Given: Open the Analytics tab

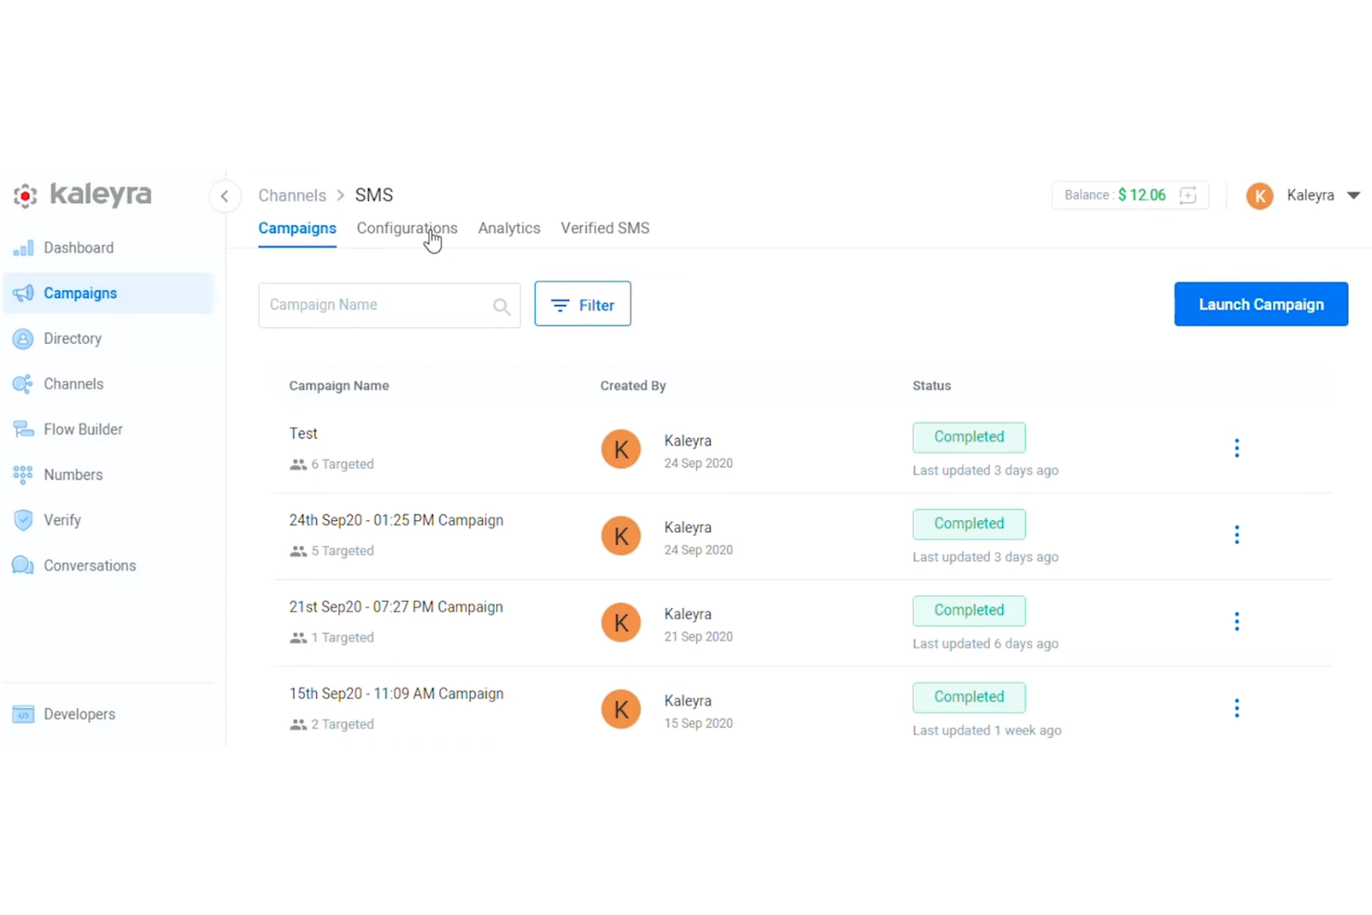Looking at the screenshot, I should click(509, 228).
